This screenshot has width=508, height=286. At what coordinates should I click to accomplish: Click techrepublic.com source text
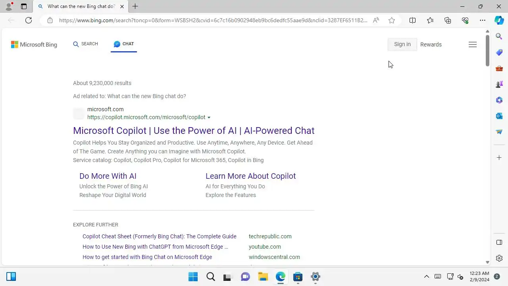tap(270, 236)
